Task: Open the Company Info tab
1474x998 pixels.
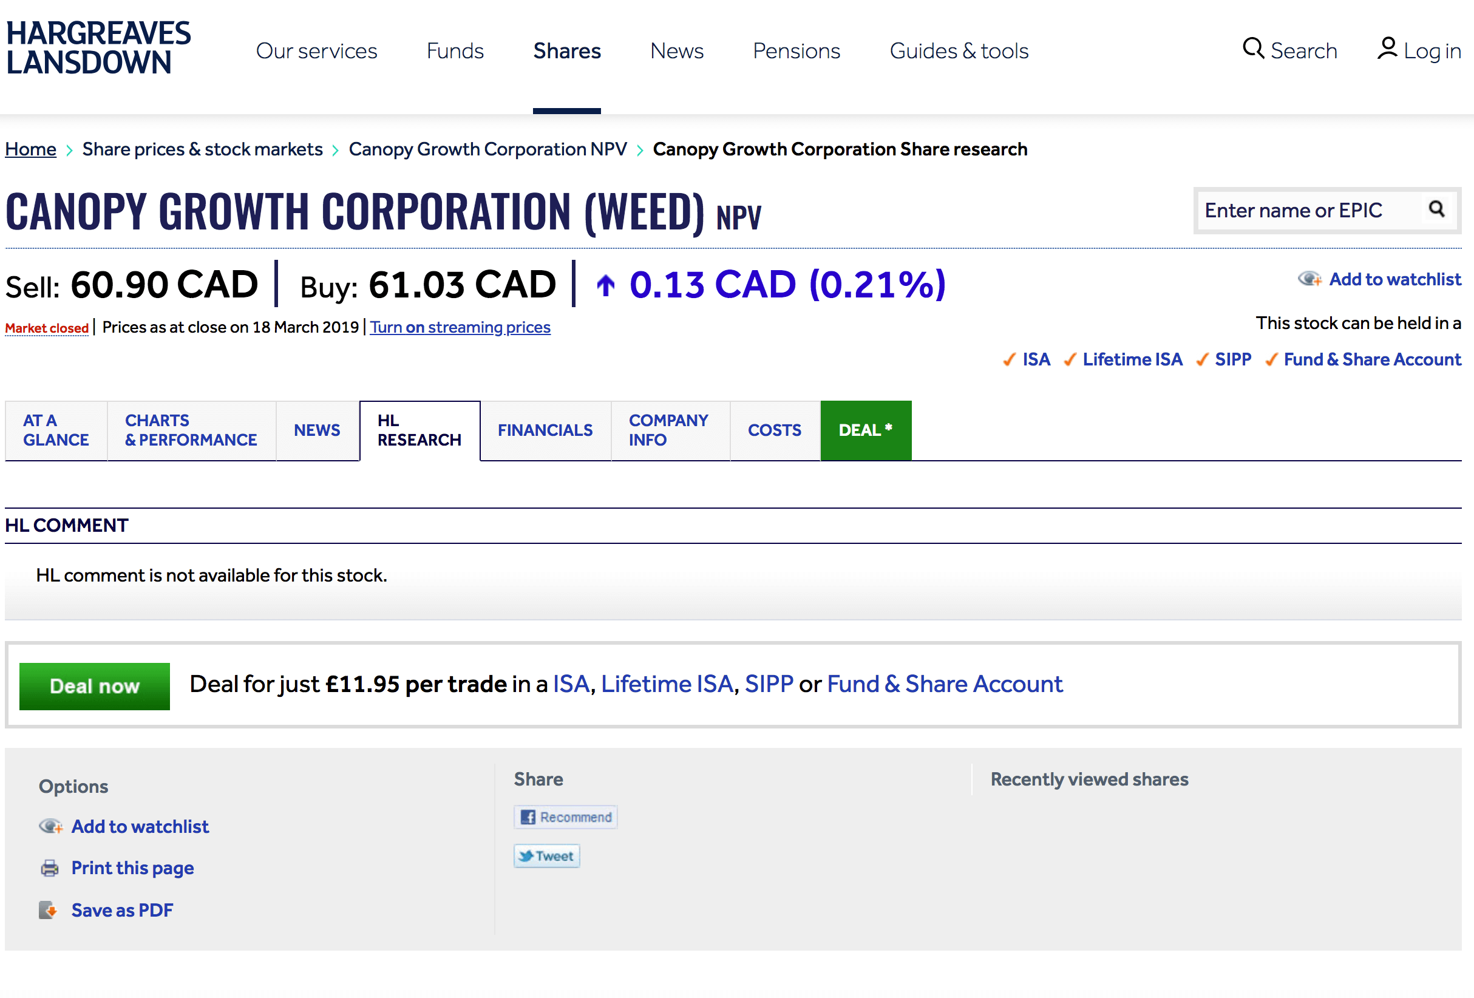Action: 670,430
